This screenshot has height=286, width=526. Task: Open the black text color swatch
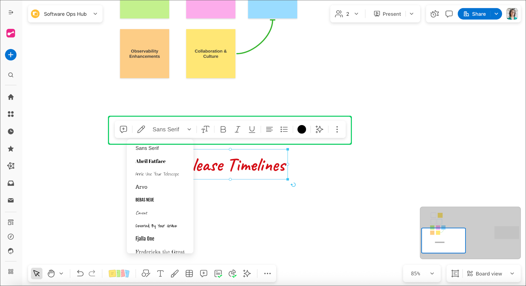(x=302, y=129)
